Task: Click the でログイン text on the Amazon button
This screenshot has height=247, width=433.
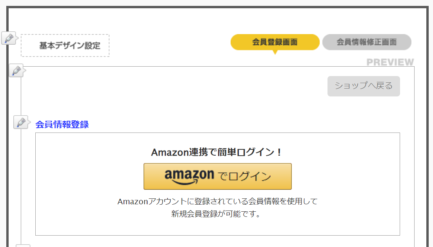Action: tap(245, 176)
